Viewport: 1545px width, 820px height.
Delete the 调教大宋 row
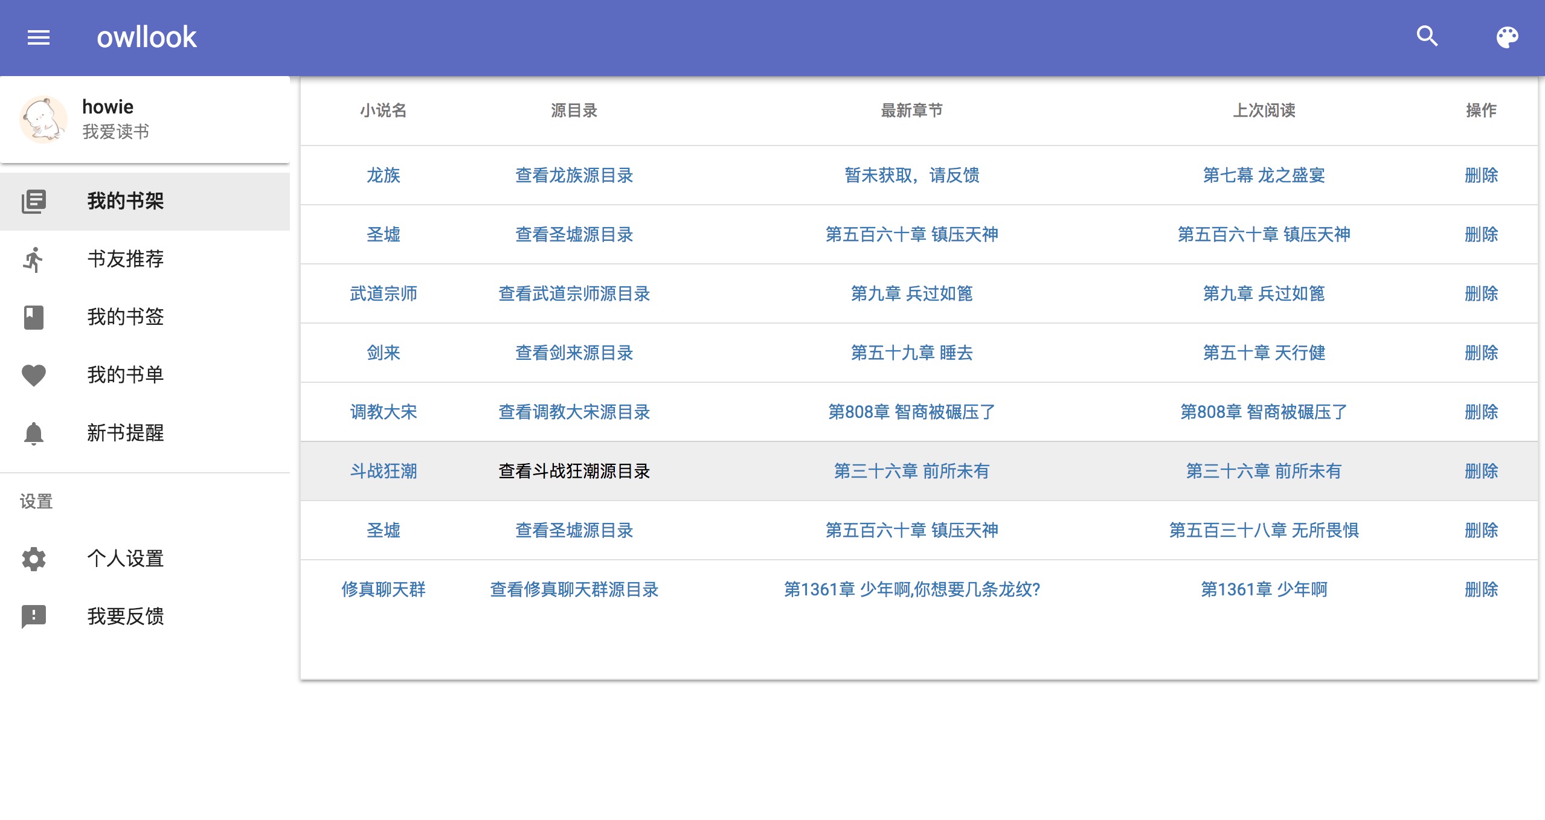pos(1481,412)
